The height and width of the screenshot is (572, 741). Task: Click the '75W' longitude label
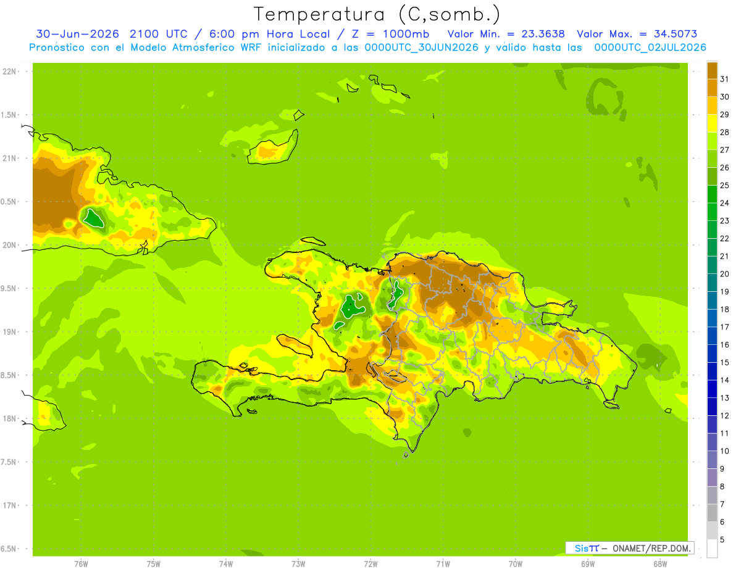(x=154, y=564)
